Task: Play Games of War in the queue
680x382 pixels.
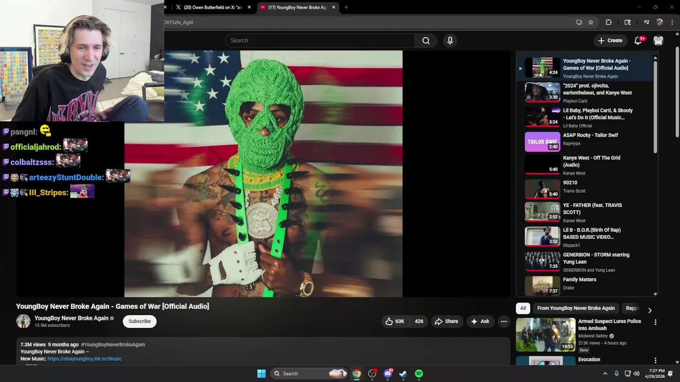Action: click(584, 68)
